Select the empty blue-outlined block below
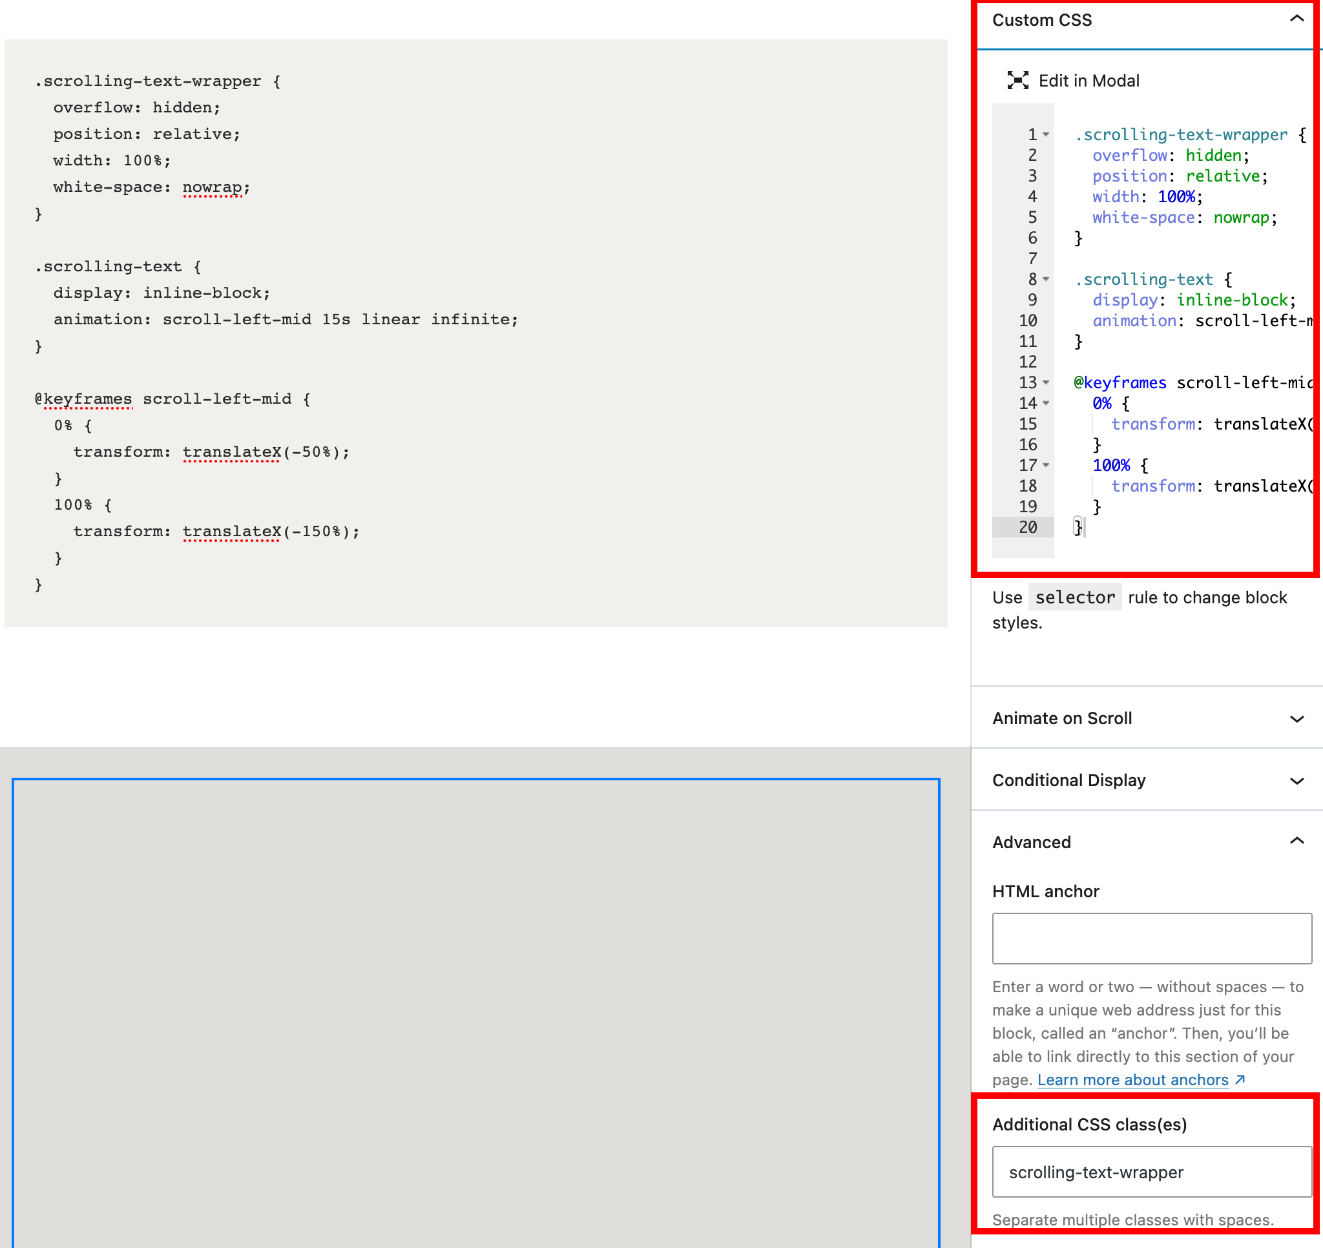 coord(476,1012)
